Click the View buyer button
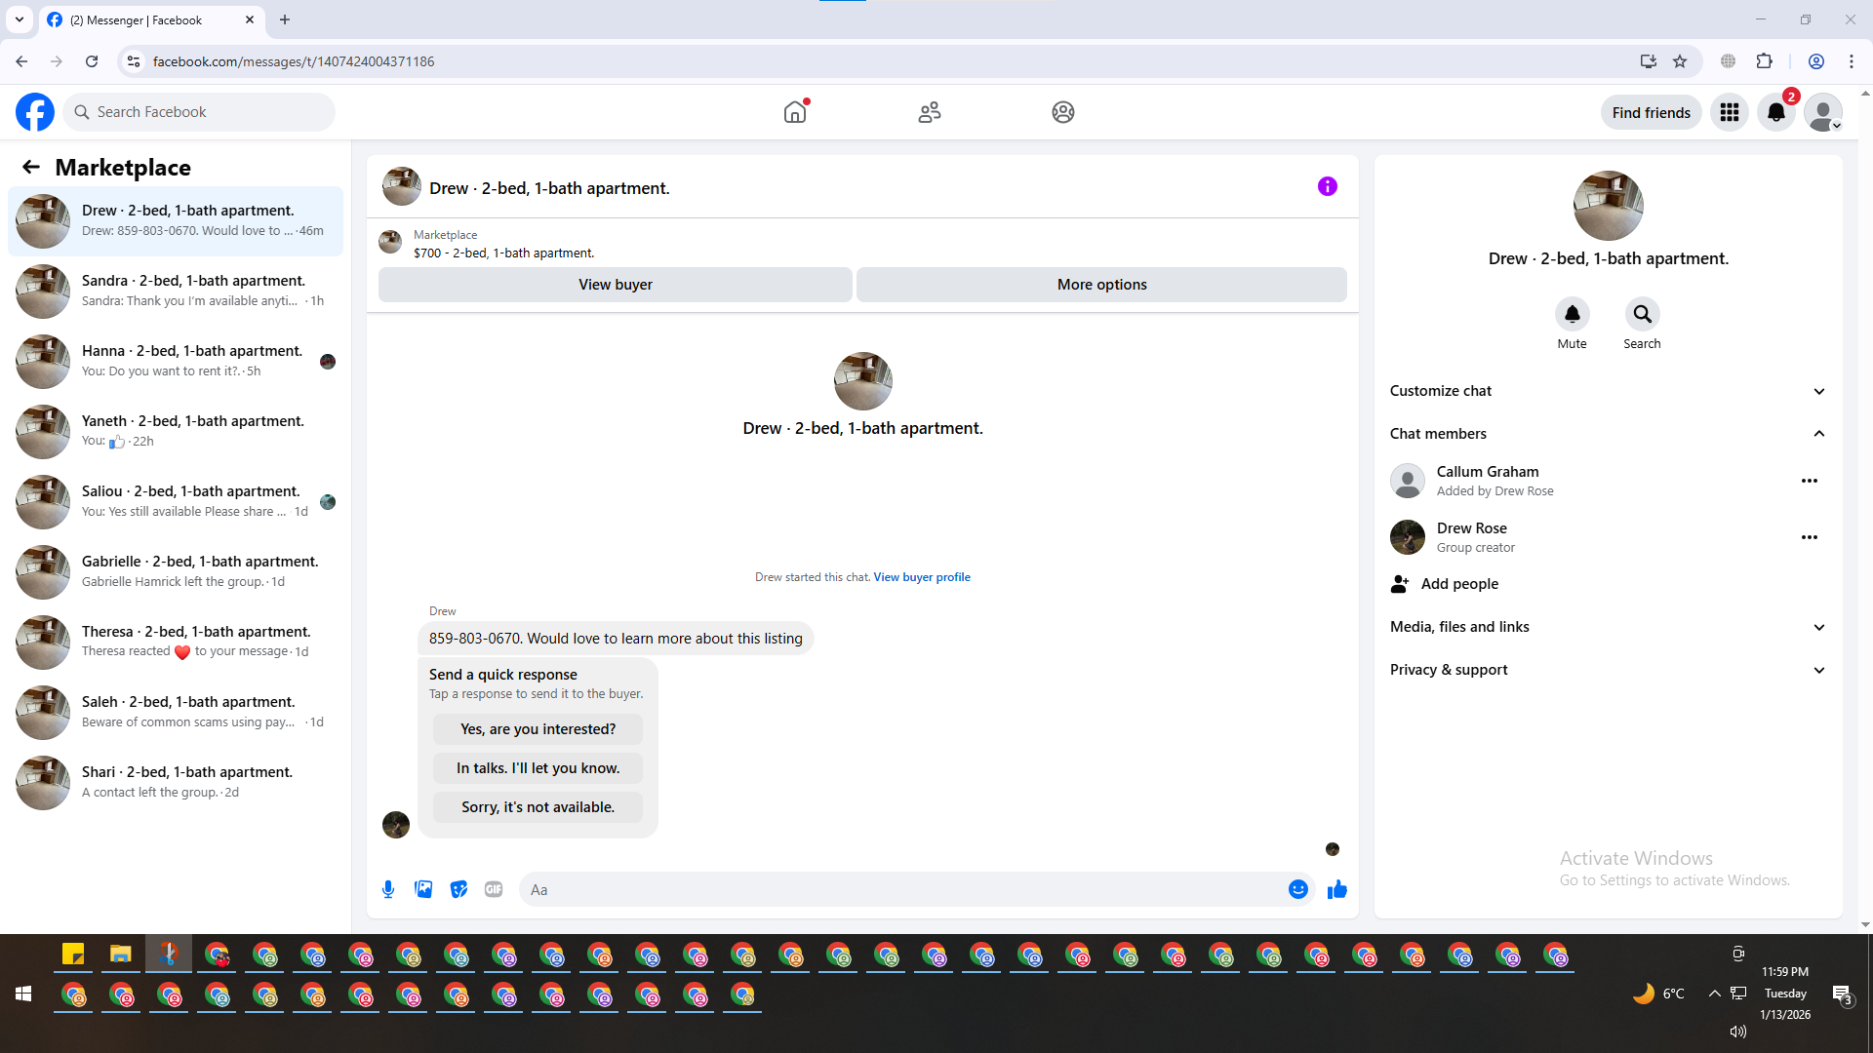The image size is (1873, 1053). tap(615, 285)
